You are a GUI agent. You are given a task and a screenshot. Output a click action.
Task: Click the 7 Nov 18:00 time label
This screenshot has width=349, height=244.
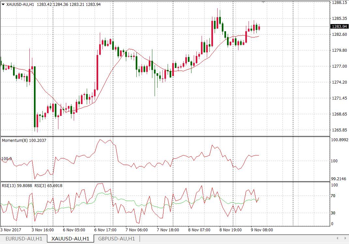click(168, 230)
